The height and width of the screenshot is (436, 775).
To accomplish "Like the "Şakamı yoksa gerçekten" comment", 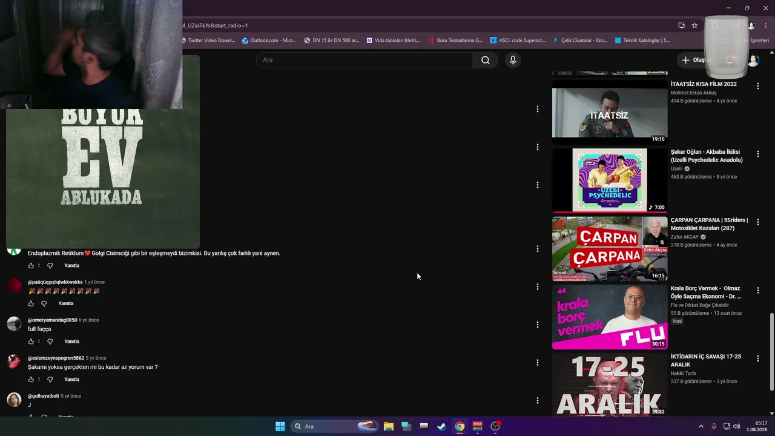I will (31, 380).
